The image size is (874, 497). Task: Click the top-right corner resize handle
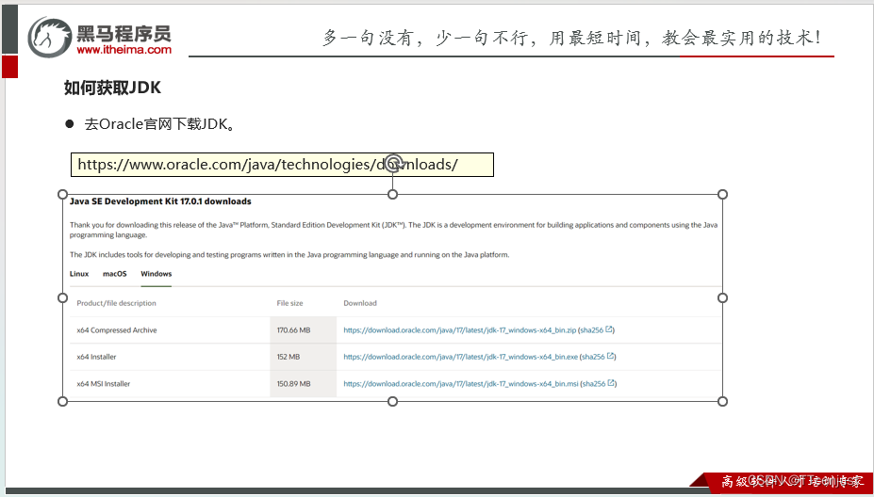[x=722, y=194]
